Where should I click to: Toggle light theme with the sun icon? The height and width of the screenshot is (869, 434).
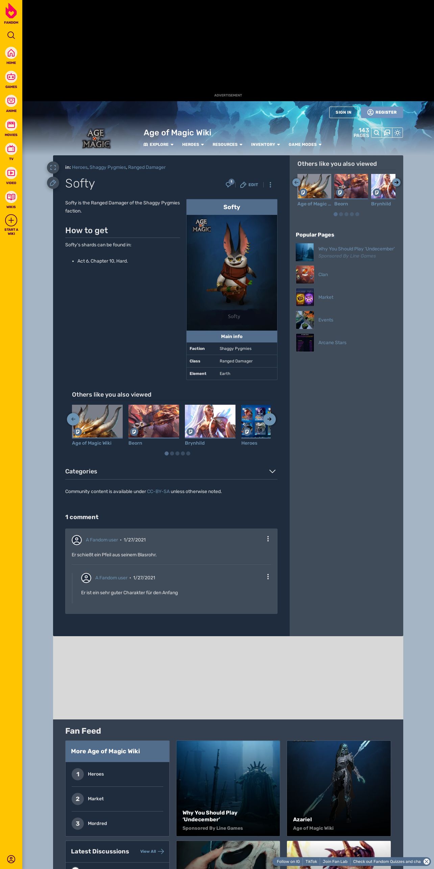point(397,133)
